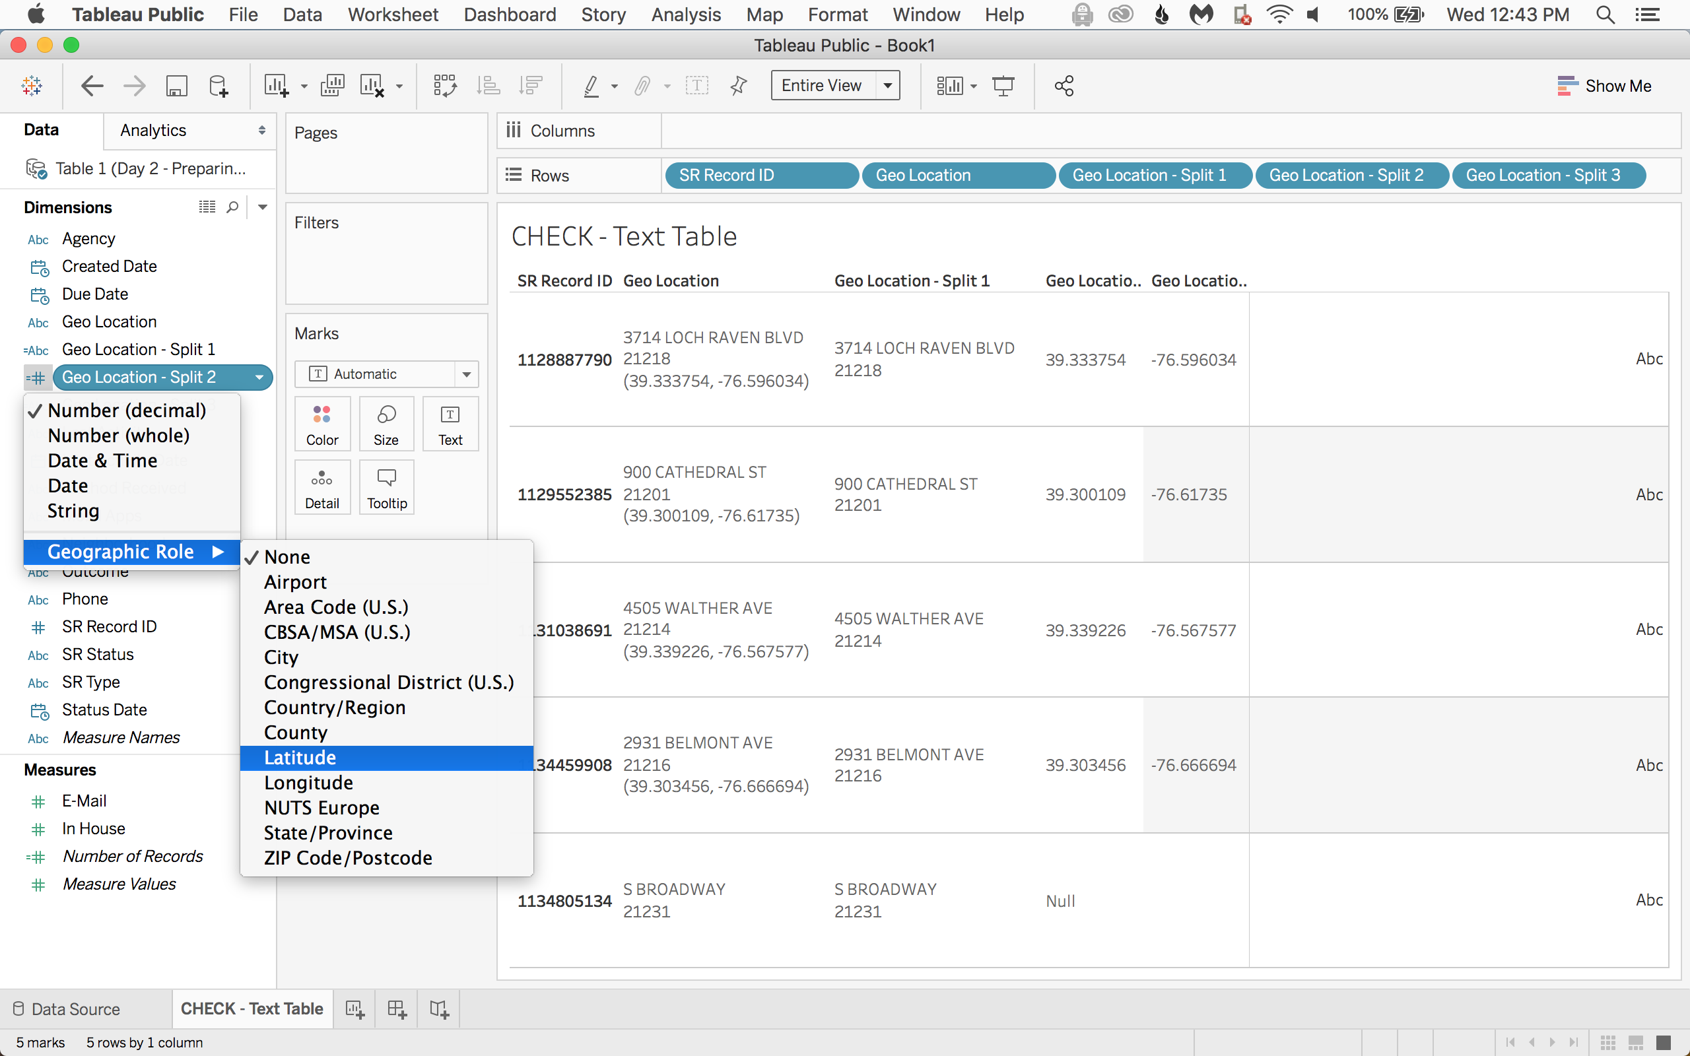Enter Presentation Mode icon
The height and width of the screenshot is (1056, 1690).
click(x=1003, y=86)
